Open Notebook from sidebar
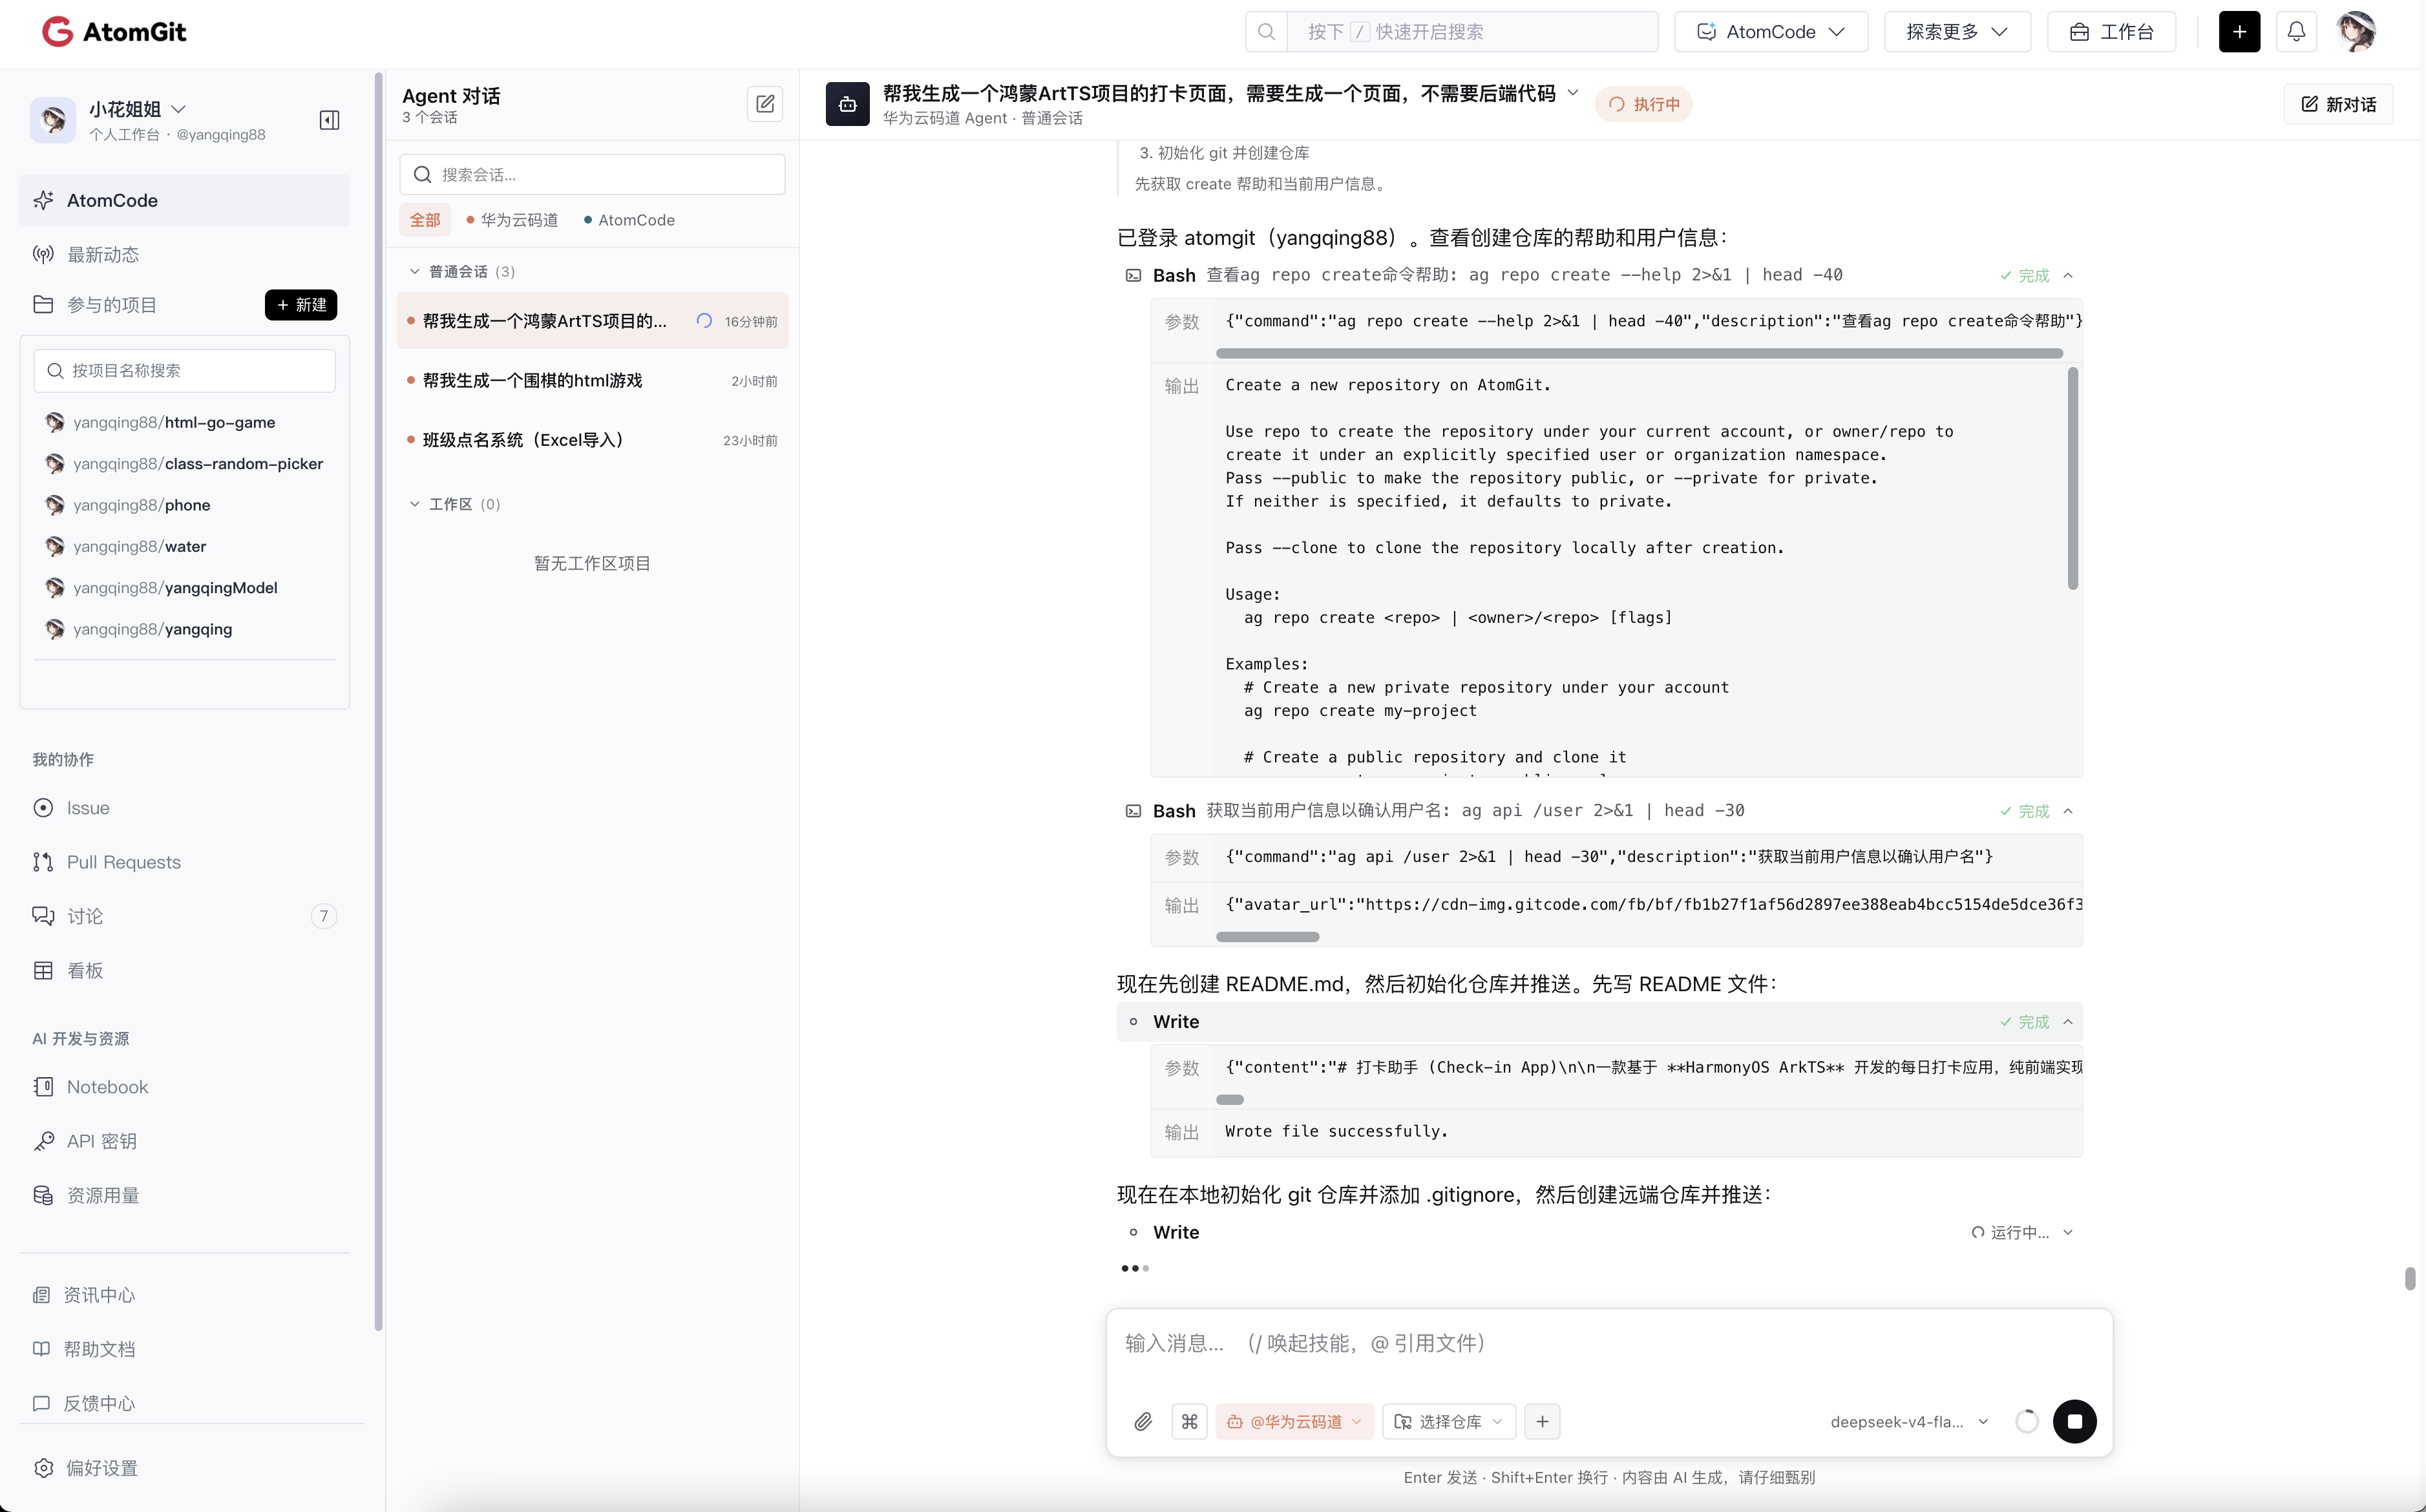Viewport: 2426px width, 1512px height. (x=185, y=1087)
